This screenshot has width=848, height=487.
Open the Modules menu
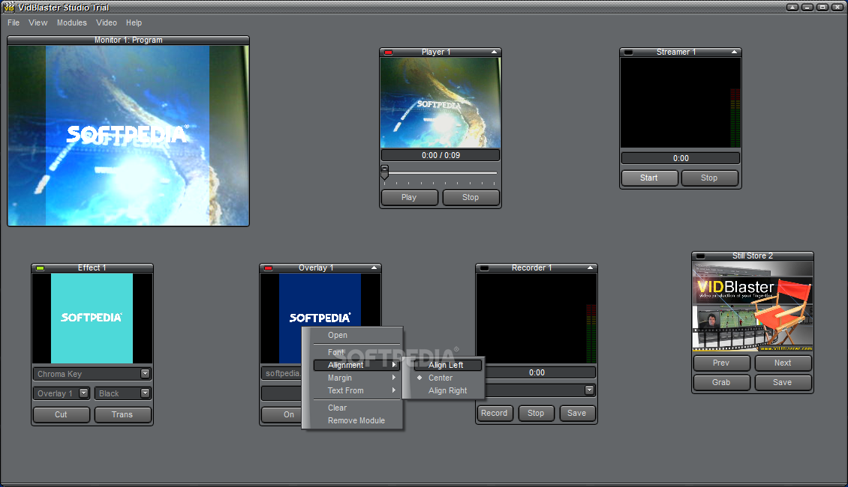[x=72, y=22]
